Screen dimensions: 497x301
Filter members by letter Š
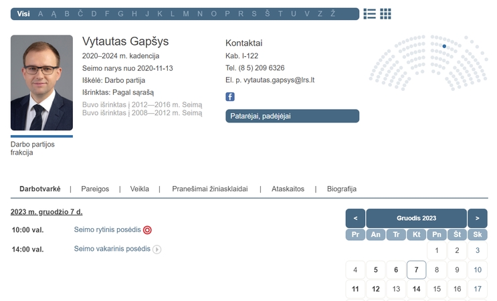coord(268,13)
